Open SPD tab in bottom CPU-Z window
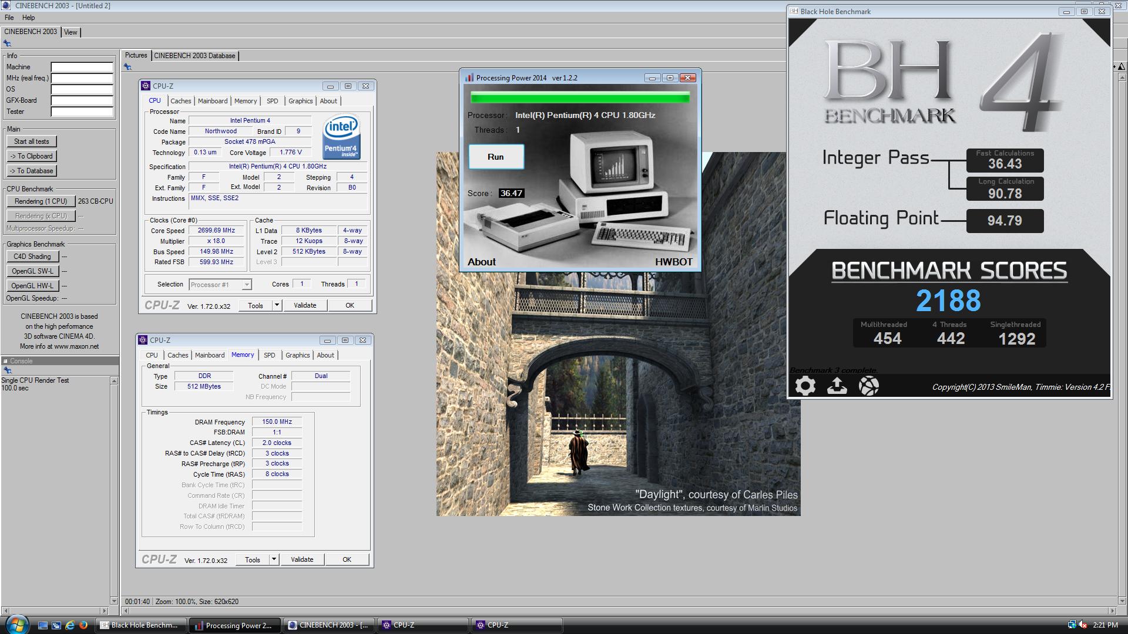 [270, 355]
